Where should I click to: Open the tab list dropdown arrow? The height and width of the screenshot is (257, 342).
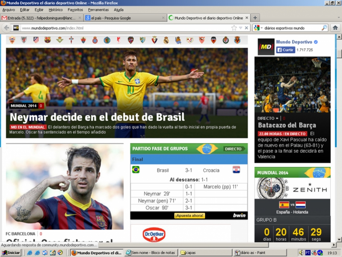[x=338, y=18]
